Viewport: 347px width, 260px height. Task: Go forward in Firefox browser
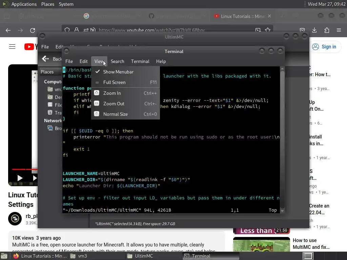point(20,30)
